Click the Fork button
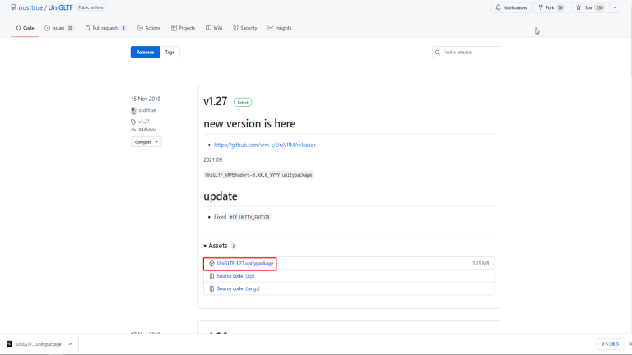Image resolution: width=632 pixels, height=355 pixels. point(550,7)
